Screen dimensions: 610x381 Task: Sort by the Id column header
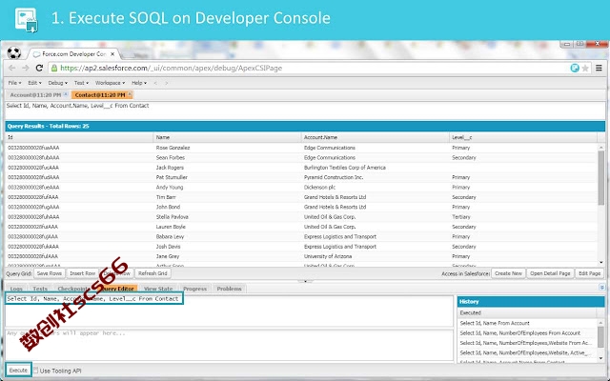point(79,137)
